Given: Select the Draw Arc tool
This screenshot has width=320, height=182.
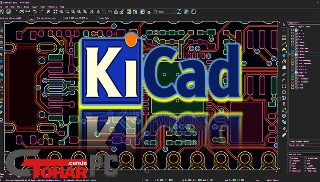Looking at the screenshot, I should click(284, 80).
